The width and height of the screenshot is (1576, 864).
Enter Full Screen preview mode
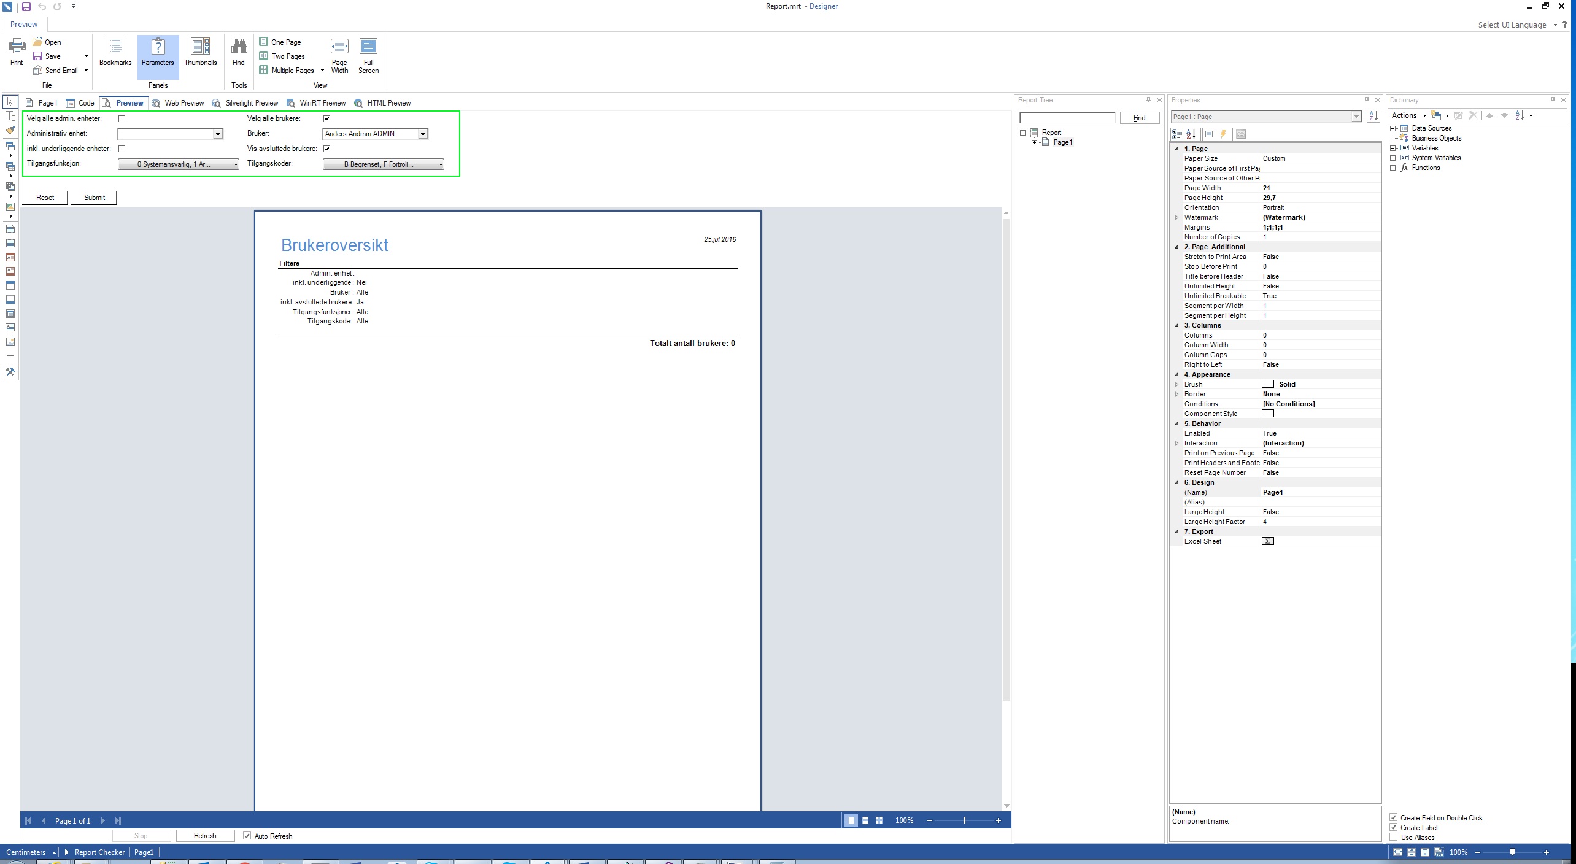(x=368, y=56)
